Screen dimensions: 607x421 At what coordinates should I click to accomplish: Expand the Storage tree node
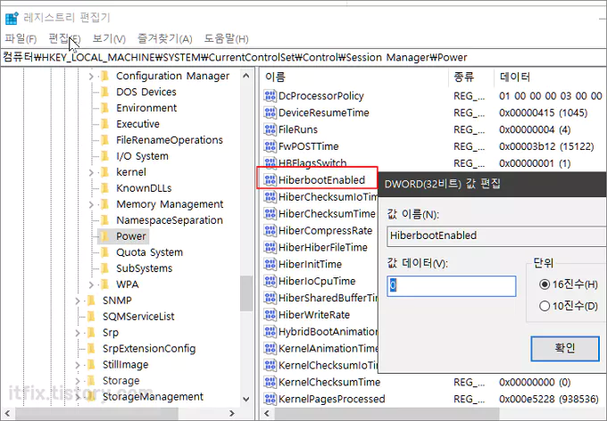78,381
